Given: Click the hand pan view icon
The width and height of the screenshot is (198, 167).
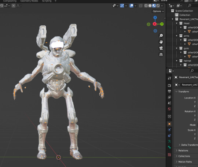Looking at the screenshot, I should click(161, 42).
